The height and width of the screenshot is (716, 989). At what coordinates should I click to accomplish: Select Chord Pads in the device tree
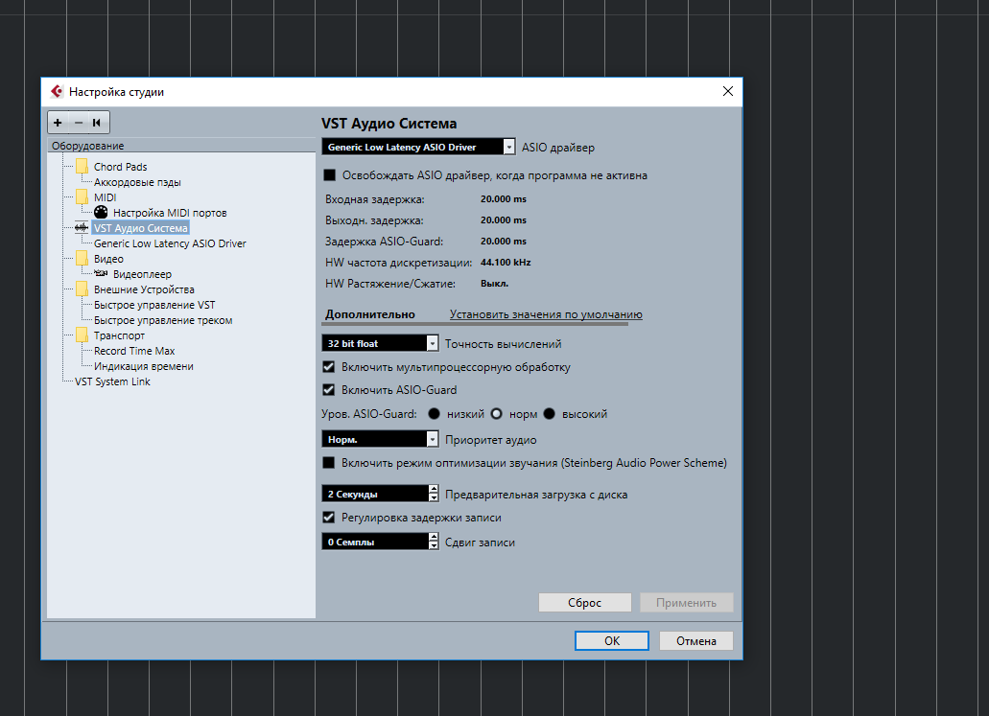tap(121, 167)
